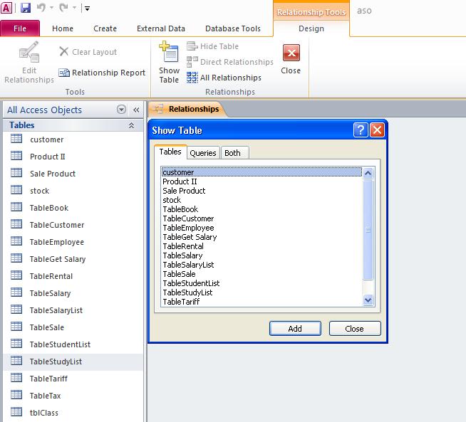The image size is (466, 422).
Task: Click Direct Relationships in the ribbon
Action: pyautogui.click(x=230, y=62)
